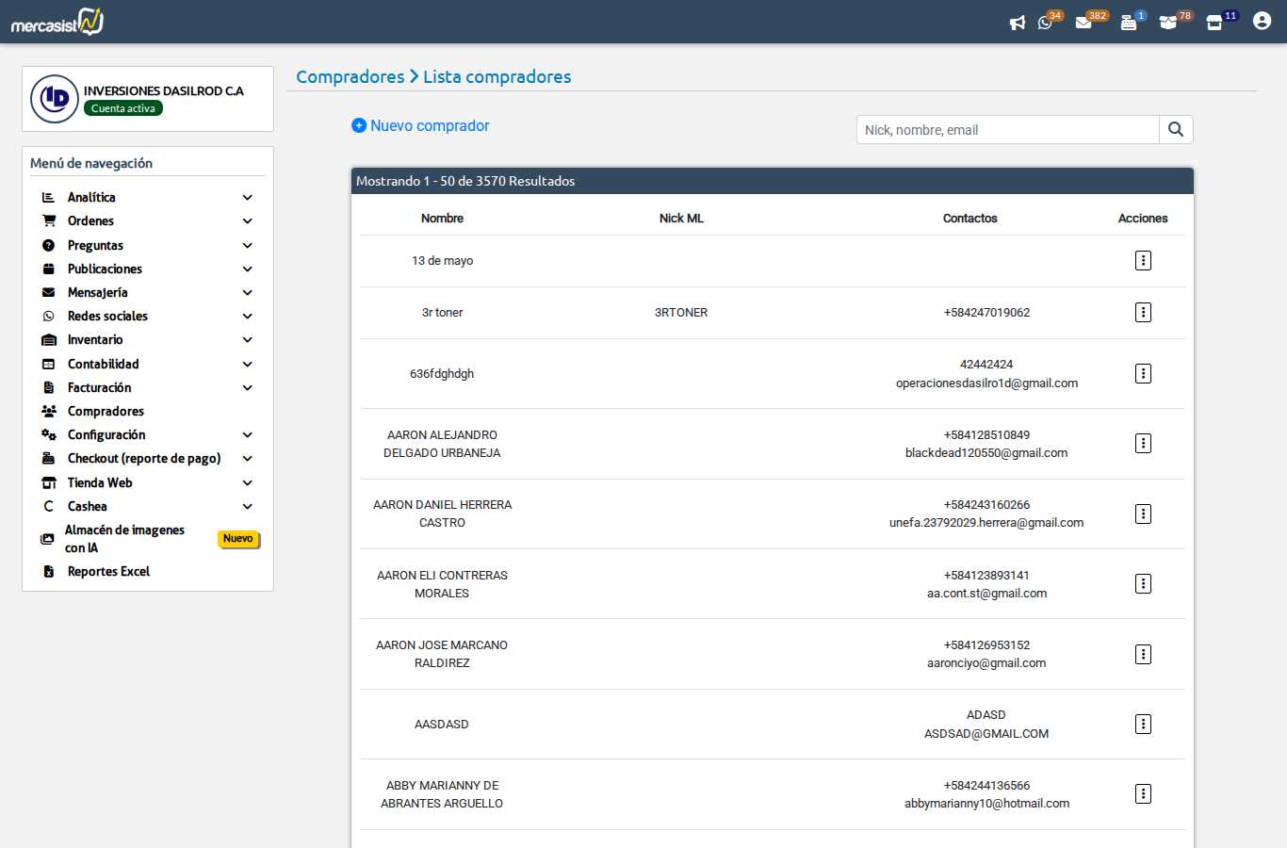Open the user profile account icon
Viewport: 1287px width, 848px height.
[x=1262, y=22]
